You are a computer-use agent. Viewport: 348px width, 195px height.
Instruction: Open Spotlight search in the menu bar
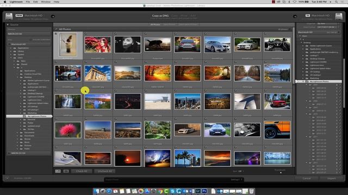coord(337,2)
